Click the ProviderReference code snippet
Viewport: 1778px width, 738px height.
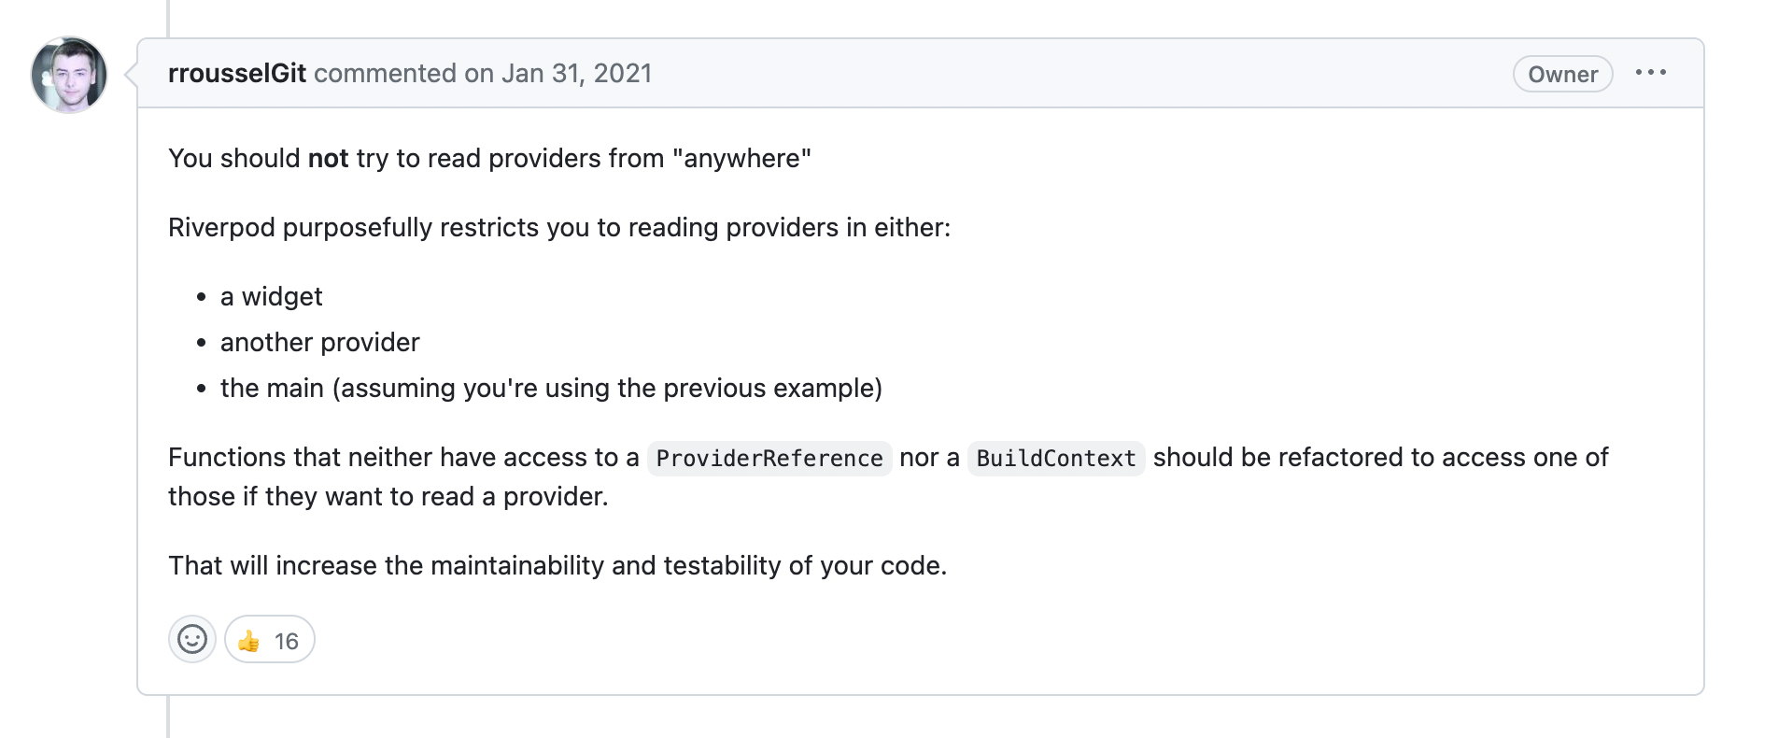tap(769, 458)
